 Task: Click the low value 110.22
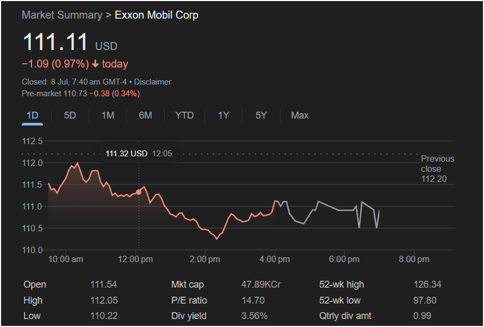[104, 316]
